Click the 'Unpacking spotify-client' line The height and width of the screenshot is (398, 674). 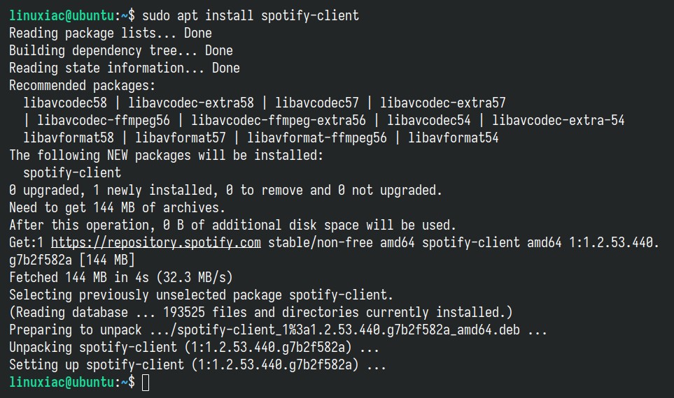pyautogui.click(x=194, y=348)
